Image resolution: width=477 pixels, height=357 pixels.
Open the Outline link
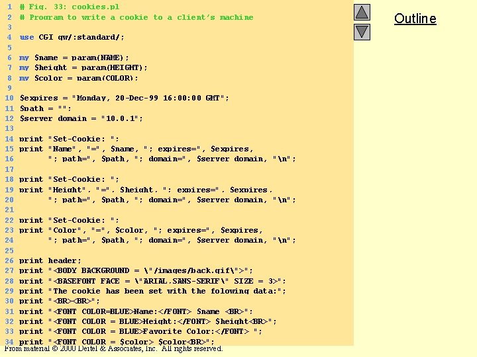(415, 19)
